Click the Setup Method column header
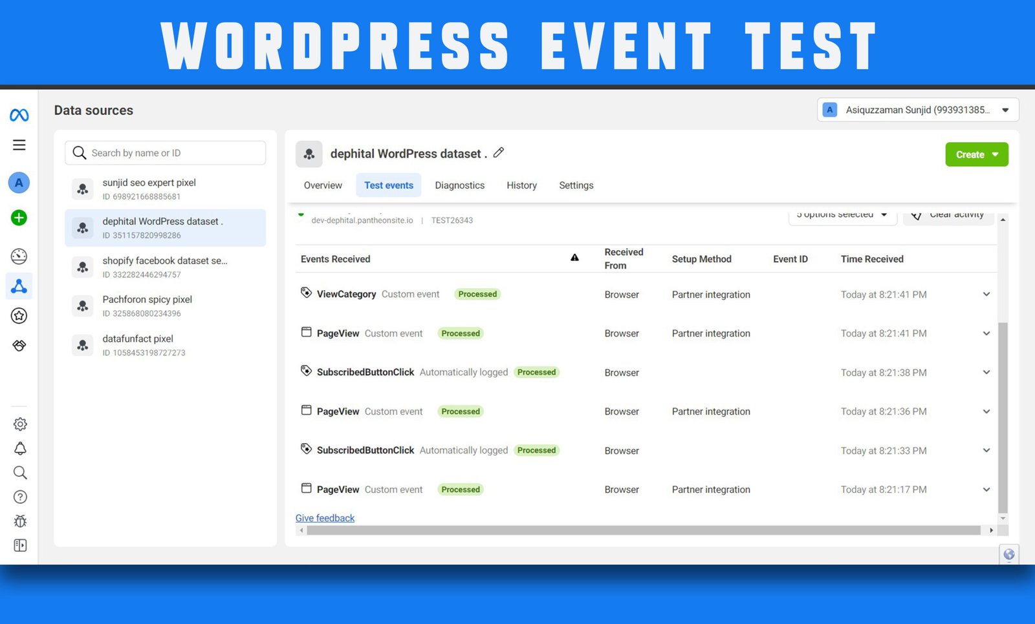Image resolution: width=1035 pixels, height=624 pixels. [701, 259]
